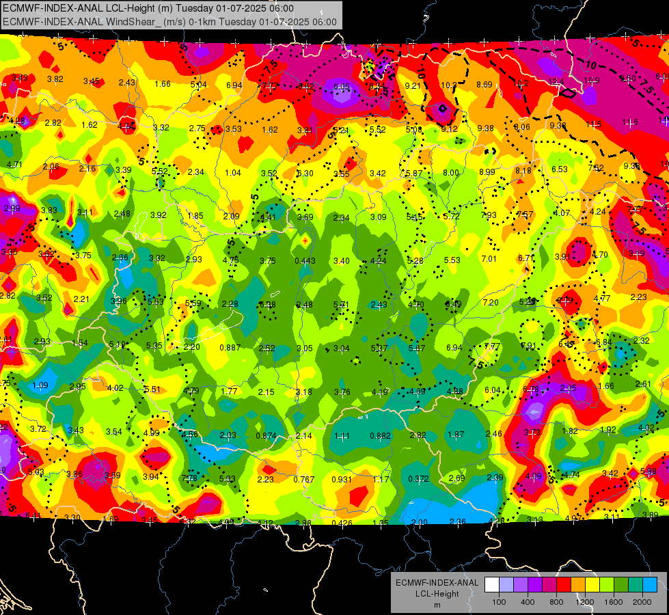
Task: Click the pale lavender legend swatch
Action: 506,585
